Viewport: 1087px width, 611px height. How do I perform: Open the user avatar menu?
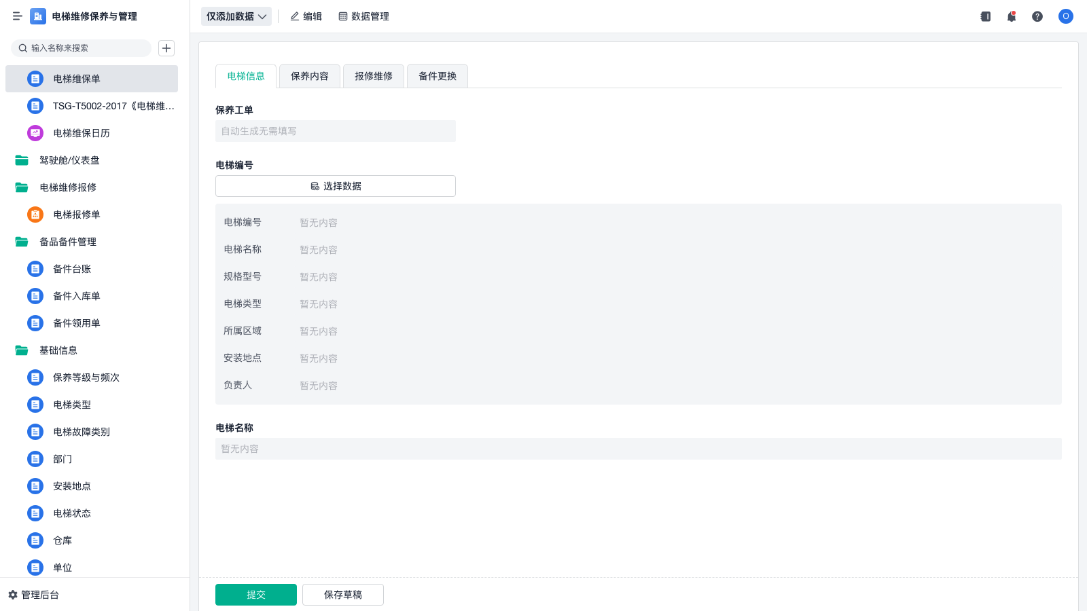point(1066,16)
